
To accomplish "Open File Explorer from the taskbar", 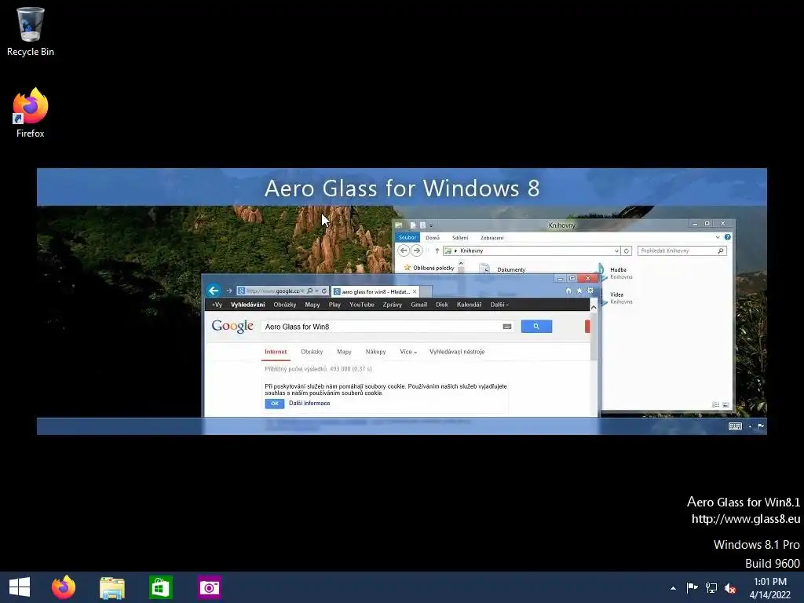I will pos(111,587).
